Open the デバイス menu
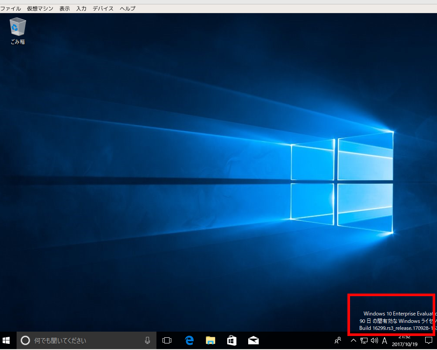The width and height of the screenshot is (437, 350). tap(103, 8)
